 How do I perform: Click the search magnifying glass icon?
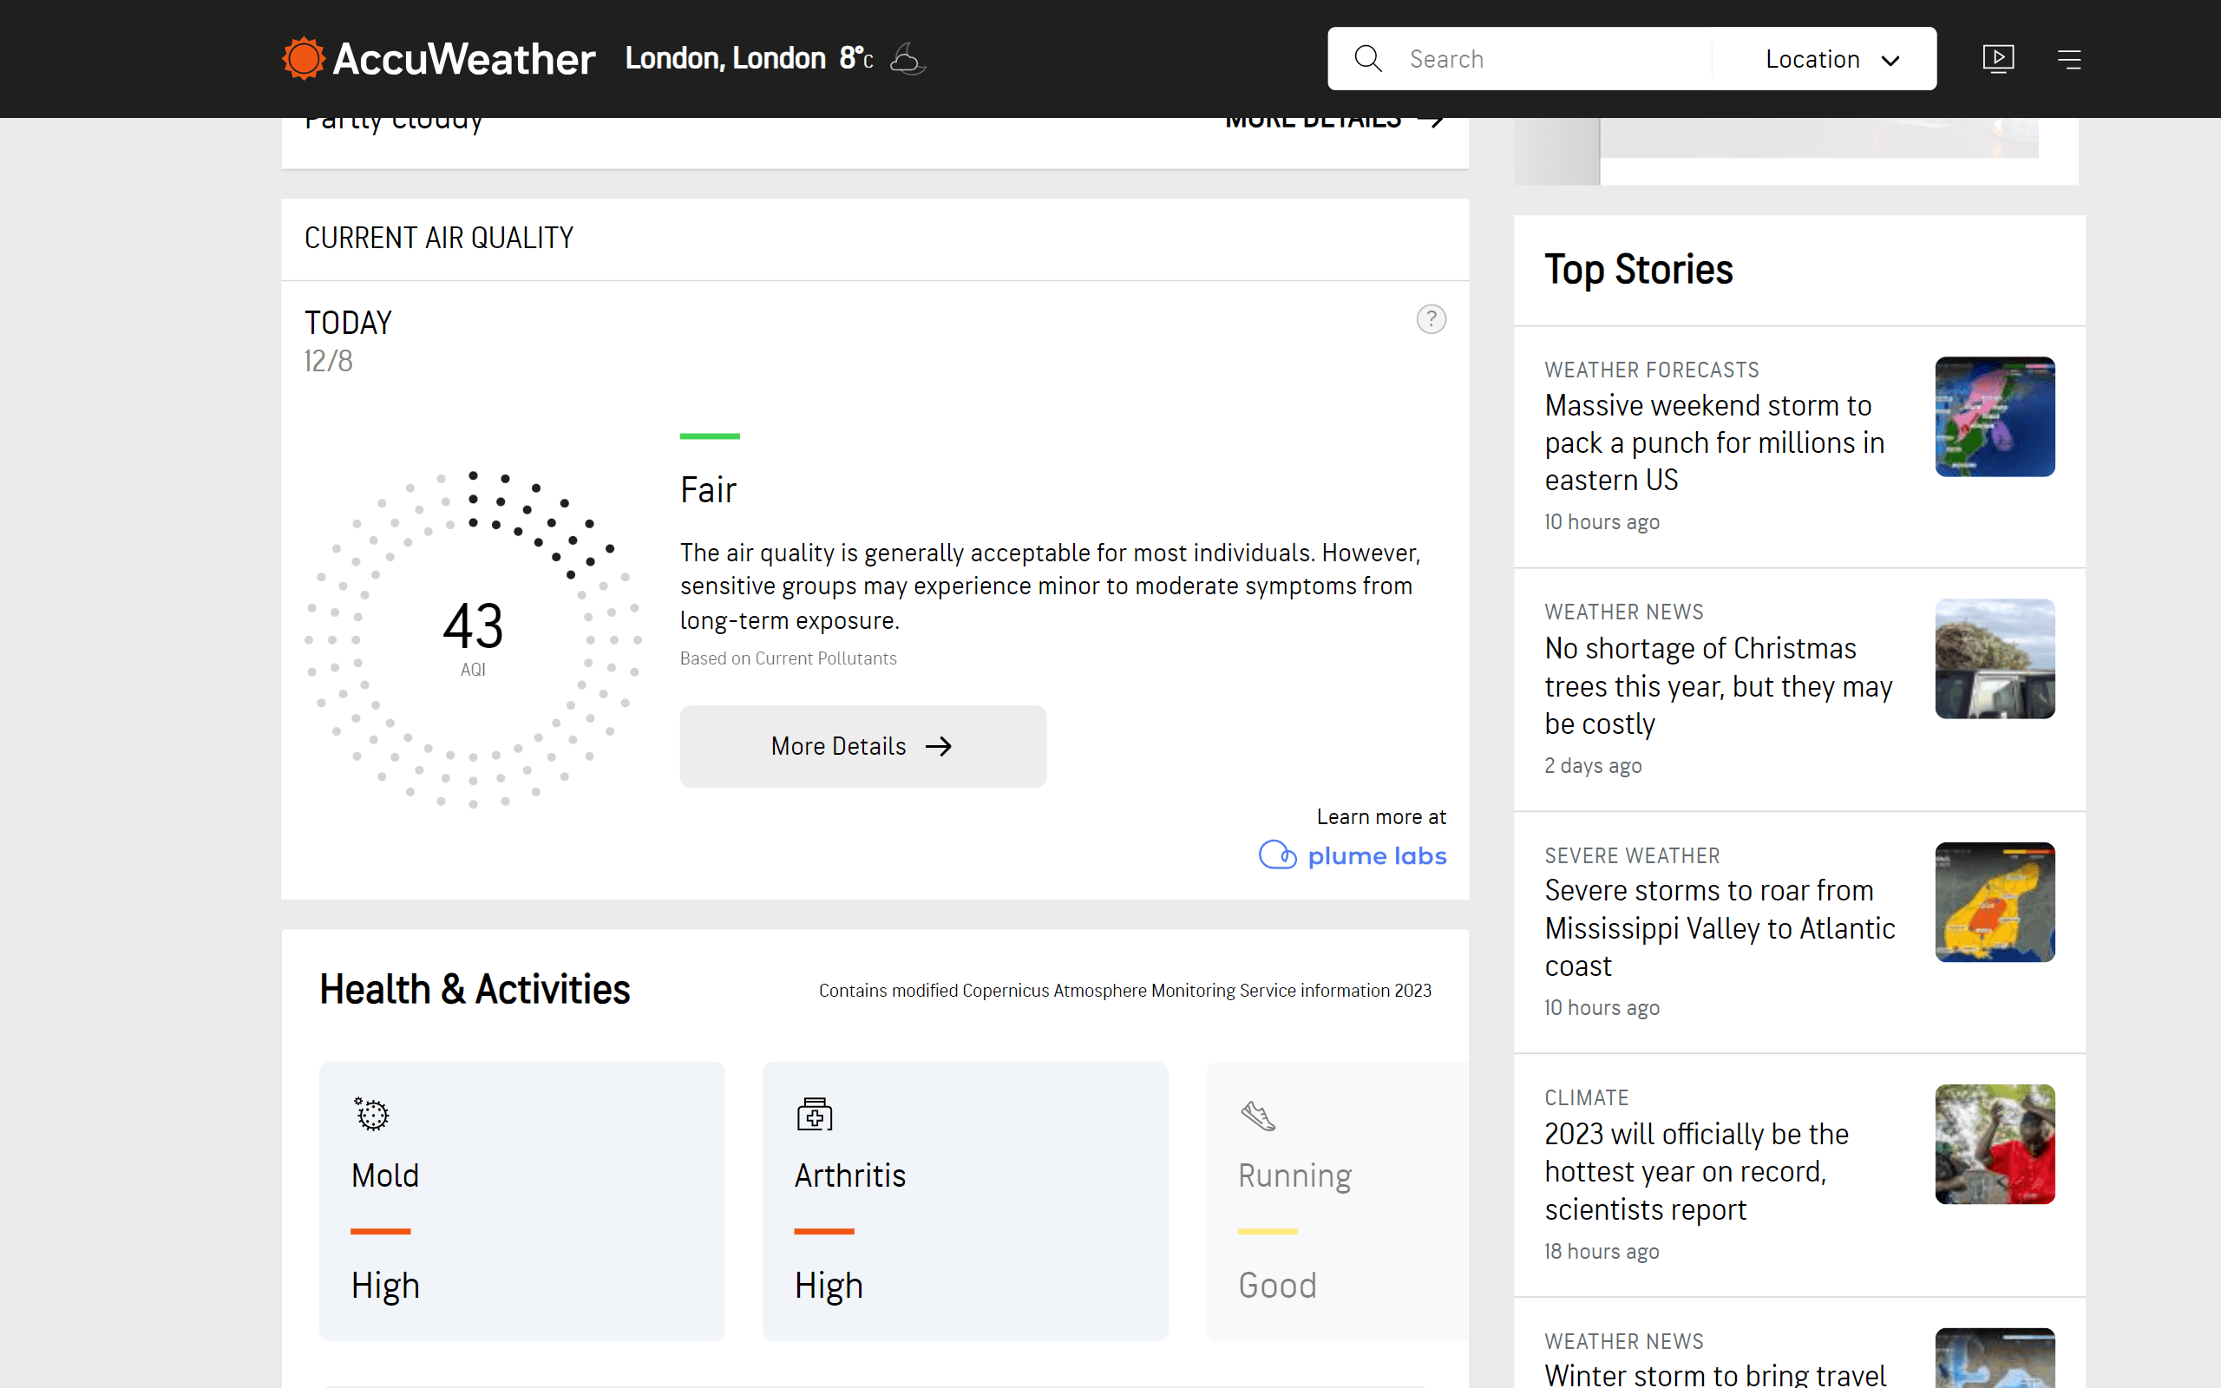pyautogui.click(x=1369, y=57)
